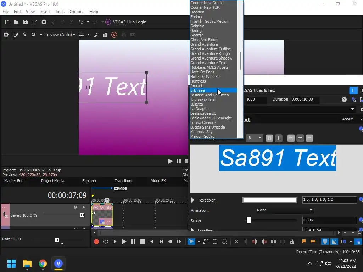The height and width of the screenshot is (272, 363).
Task: Open Video Output FX in the preview toolbar
Action: [24, 35]
